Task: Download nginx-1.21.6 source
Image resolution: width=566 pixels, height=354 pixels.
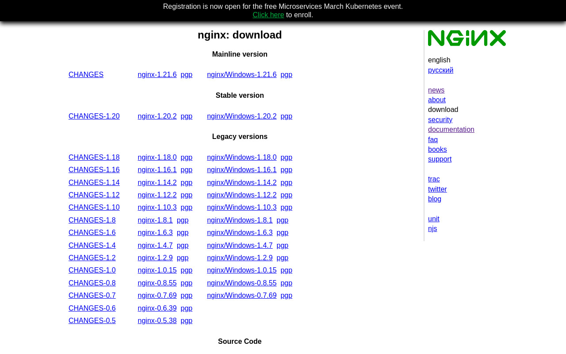Action: 157,75
